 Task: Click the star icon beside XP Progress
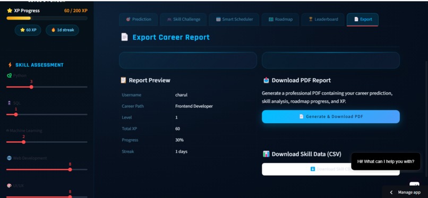point(10,11)
